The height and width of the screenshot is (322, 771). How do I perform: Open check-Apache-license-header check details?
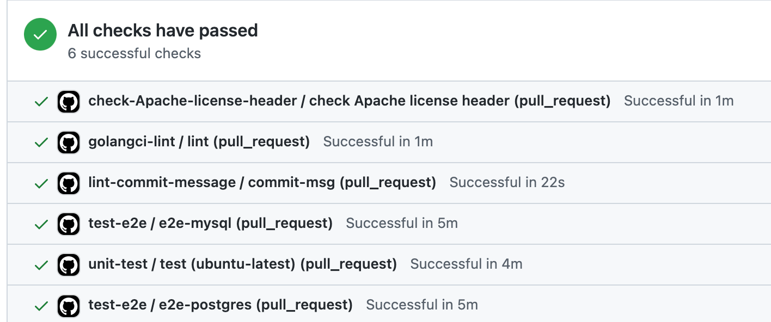[x=349, y=101]
